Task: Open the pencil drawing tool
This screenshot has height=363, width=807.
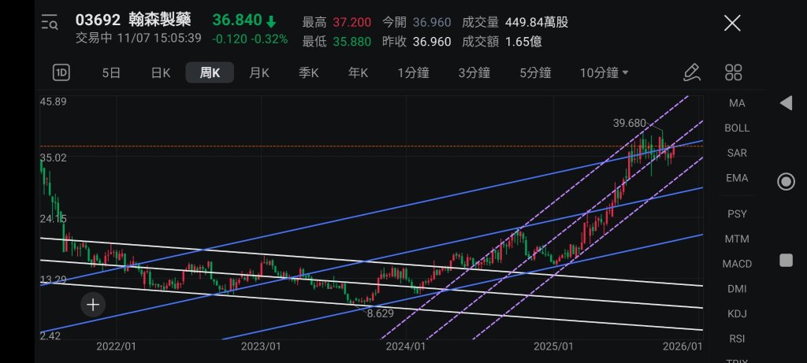Action: [x=692, y=72]
